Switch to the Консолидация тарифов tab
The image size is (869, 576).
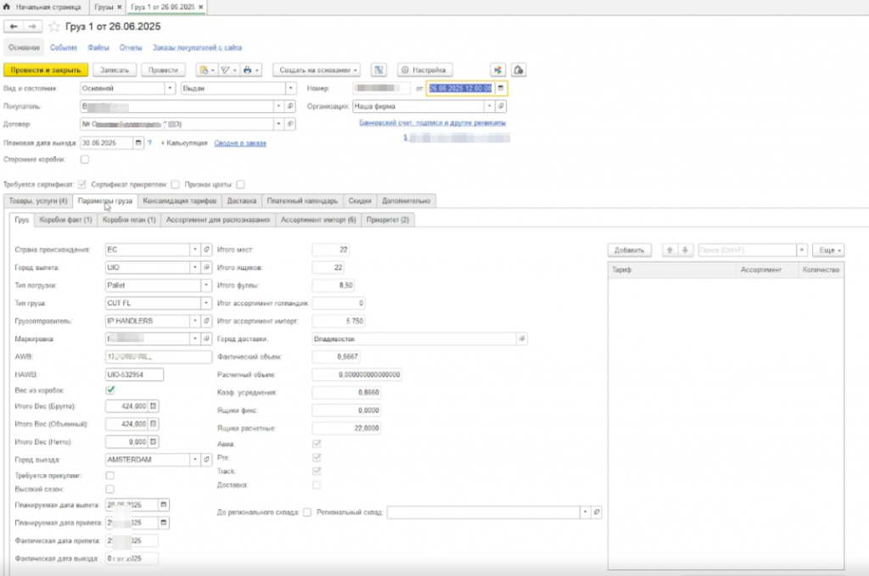[178, 201]
